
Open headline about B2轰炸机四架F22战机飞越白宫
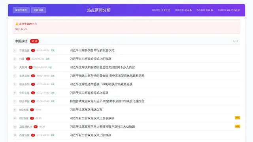107,101
